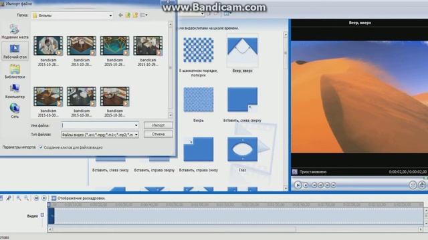
Task: Click transitions pane vertical scrollbar
Action: point(286,111)
